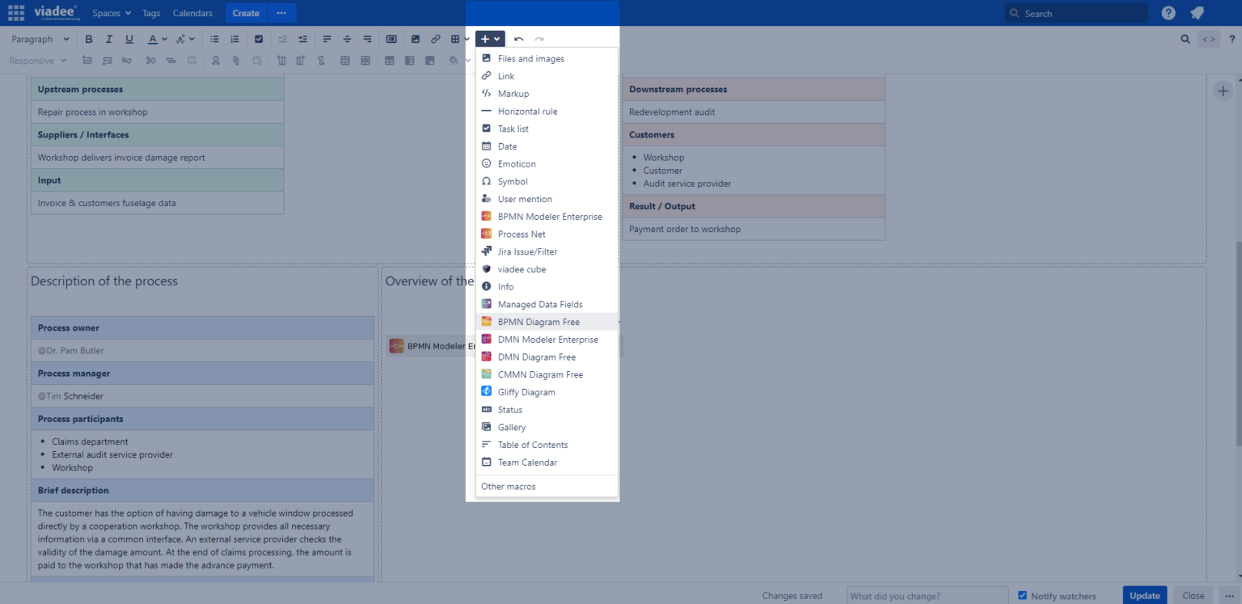Insert a bullet list
This screenshot has width=1242, height=604.
pos(213,38)
